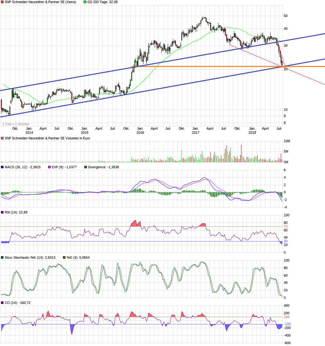Select the 'SNP Schneider-Neureither & Partner SE (Xetra)' title

coord(40,2)
